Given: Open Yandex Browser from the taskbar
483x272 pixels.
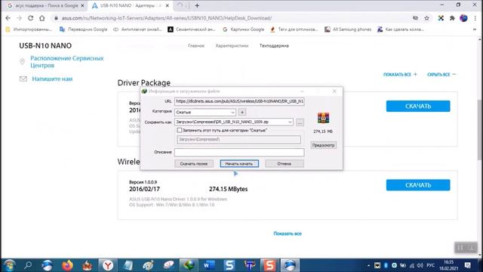Looking at the screenshot, I should click(x=107, y=265).
